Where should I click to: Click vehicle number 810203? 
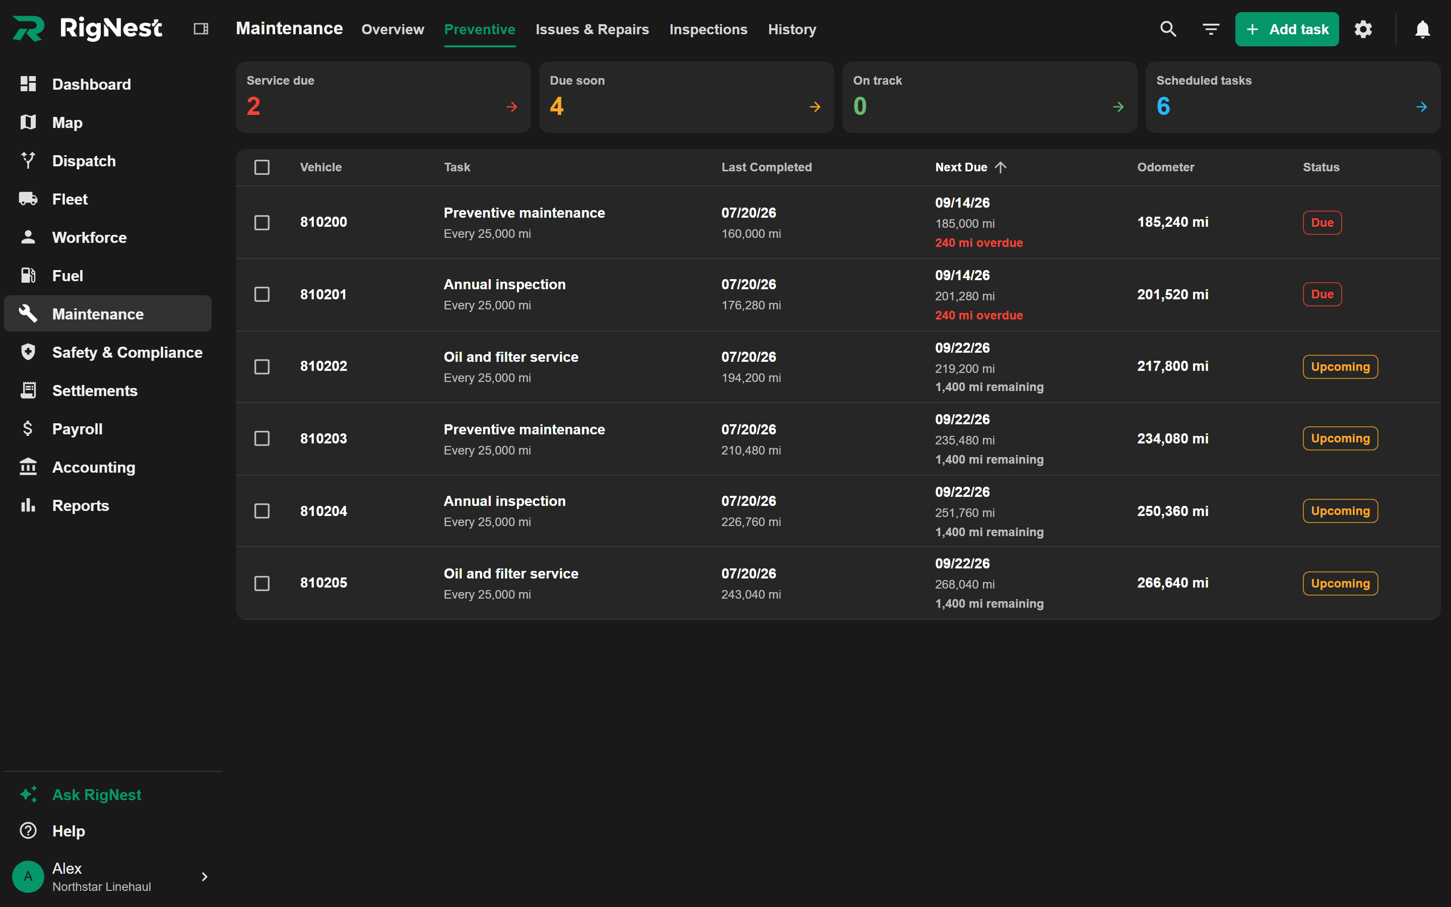click(x=324, y=438)
